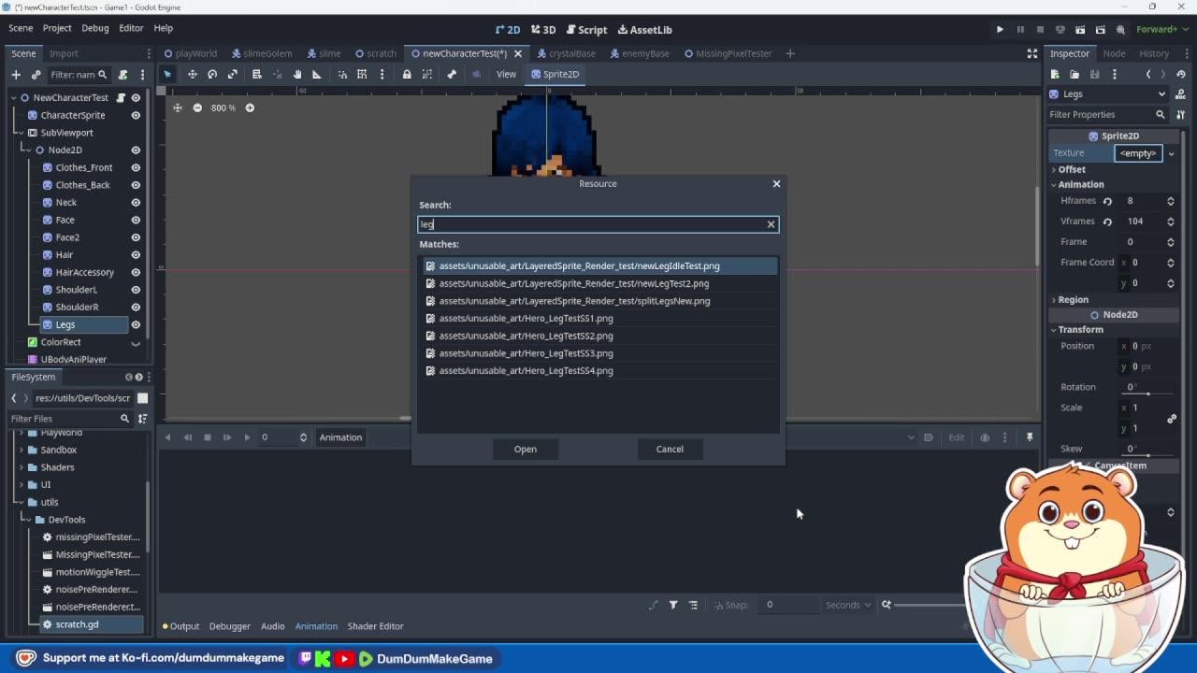1197x673 pixels.
Task: Activate the Rotate Mode tool
Action: pos(212,74)
